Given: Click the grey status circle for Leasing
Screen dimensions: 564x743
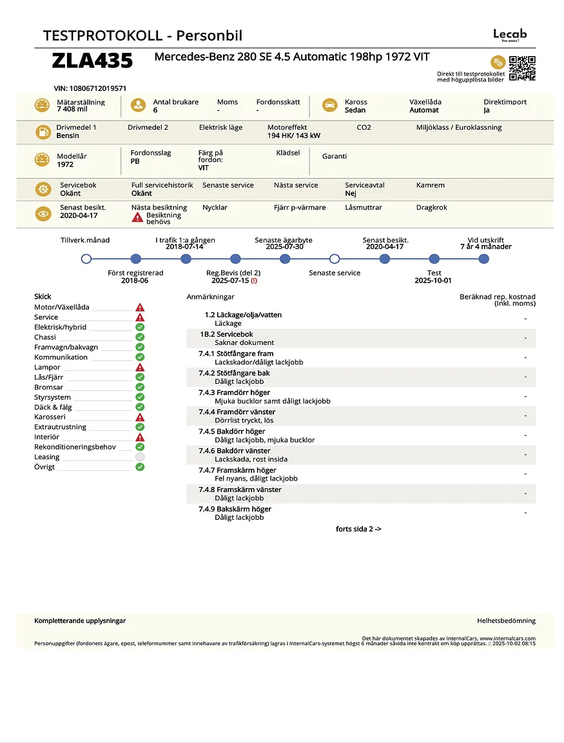Looking at the screenshot, I should (x=140, y=457).
